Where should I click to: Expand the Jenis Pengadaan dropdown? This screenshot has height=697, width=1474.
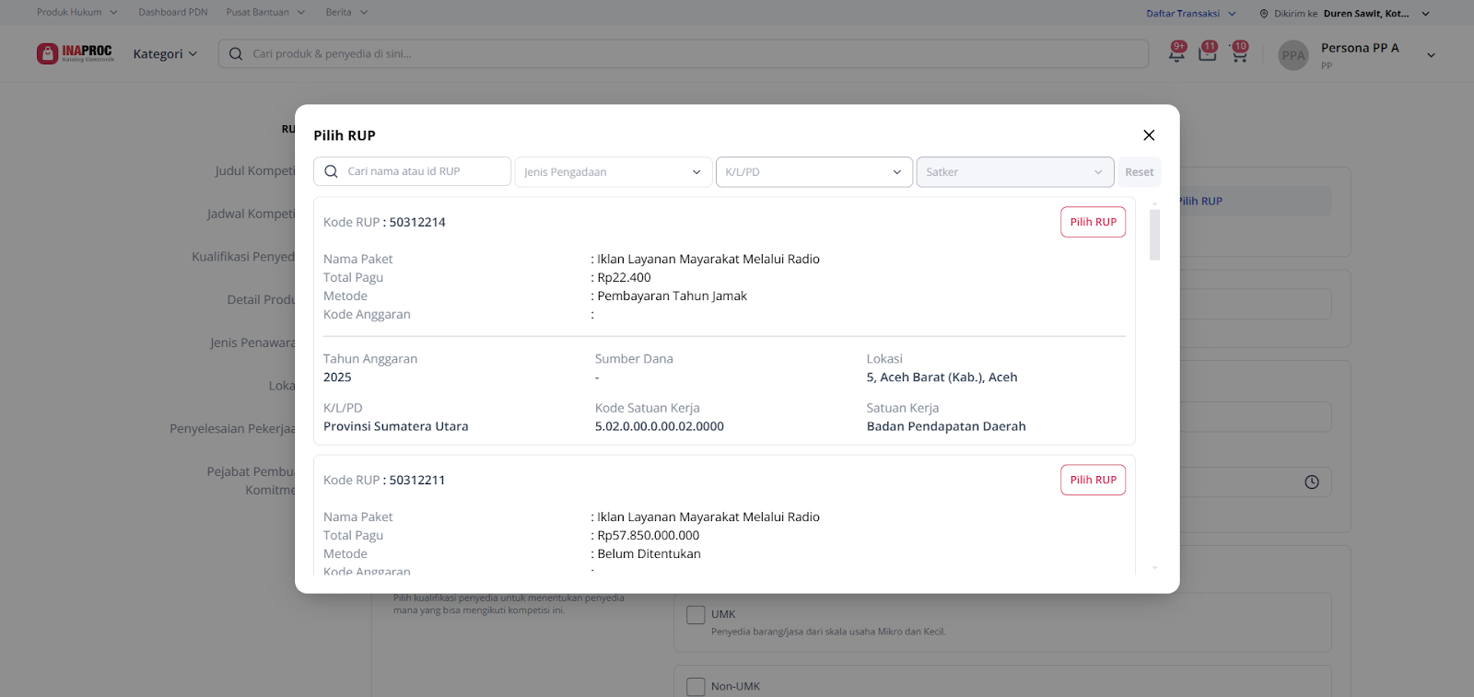[x=613, y=172]
